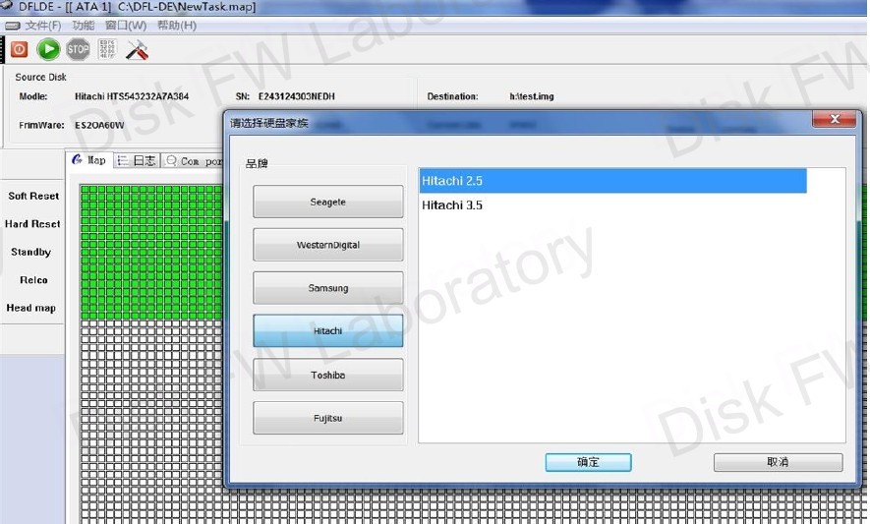Click the STOP toolbar icon

point(78,50)
